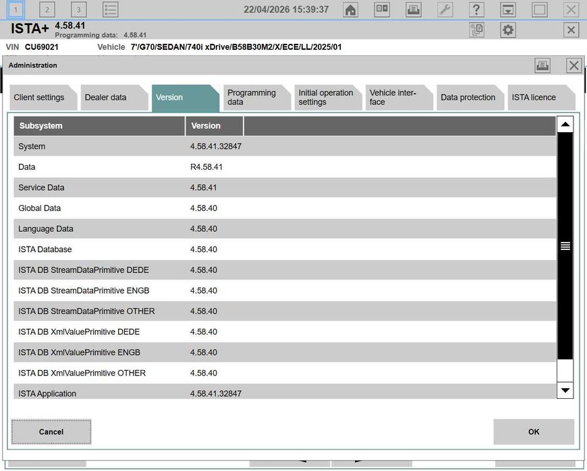Close the ISTA+ session with X
This screenshot has height=471, width=587.
pos(571,30)
